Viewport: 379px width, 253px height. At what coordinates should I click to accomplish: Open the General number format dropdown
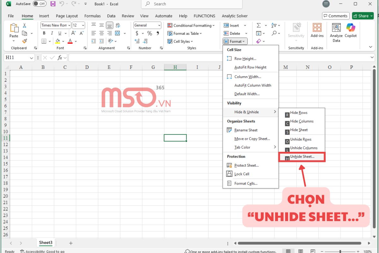point(159,25)
